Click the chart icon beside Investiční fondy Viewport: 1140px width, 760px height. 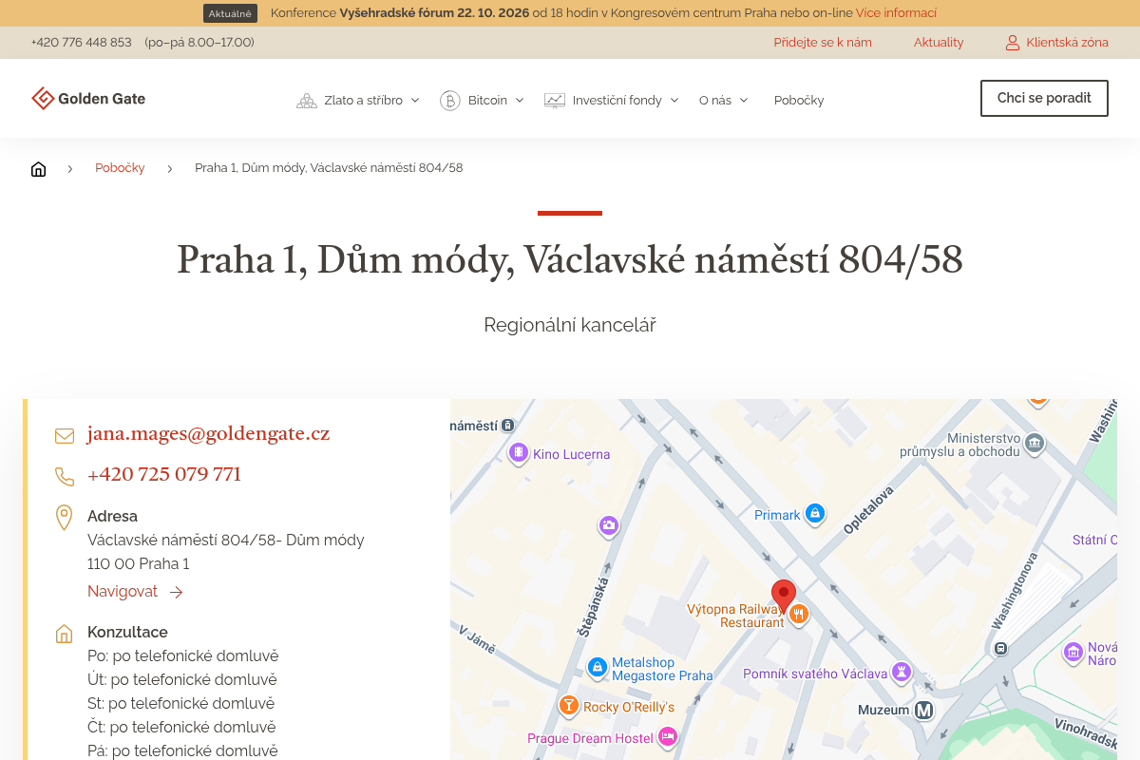click(555, 101)
